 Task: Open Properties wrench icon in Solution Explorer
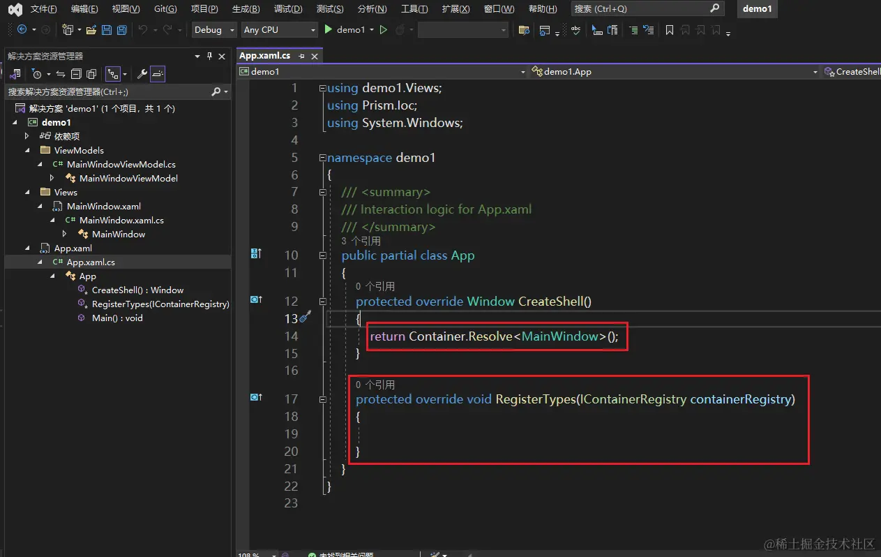point(142,74)
